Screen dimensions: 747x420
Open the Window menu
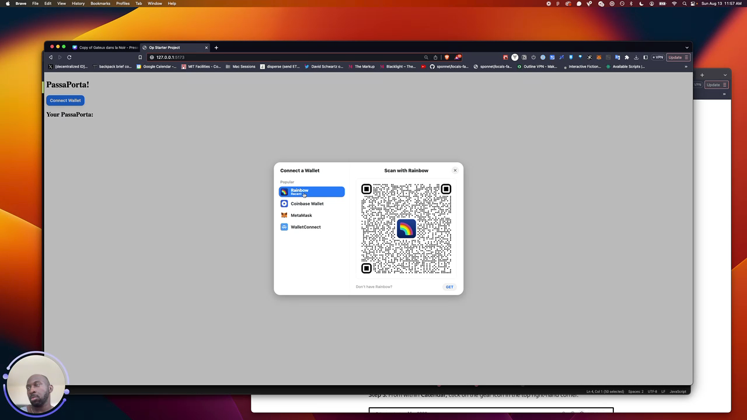coord(155,3)
